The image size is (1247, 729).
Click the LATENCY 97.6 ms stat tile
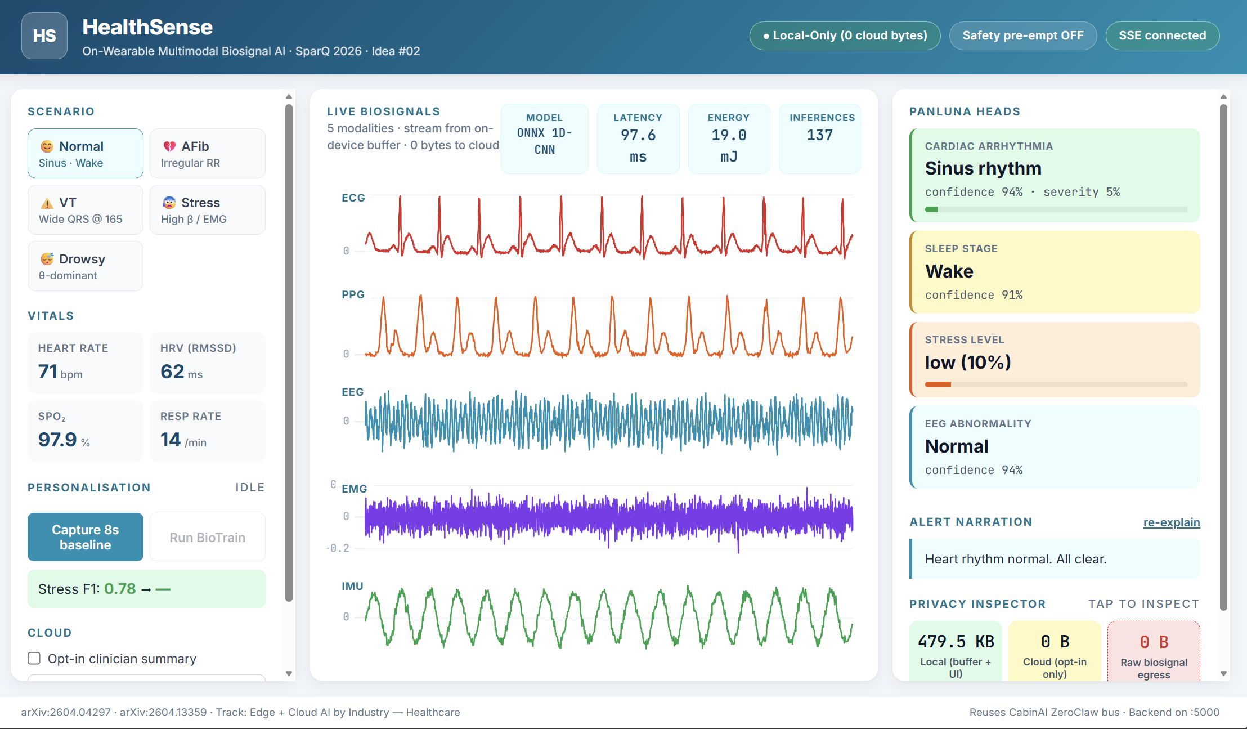tap(638, 138)
